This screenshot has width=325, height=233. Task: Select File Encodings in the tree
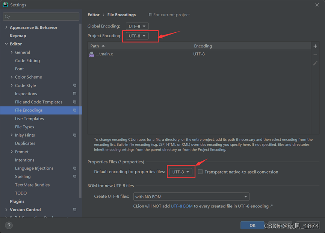41,110
